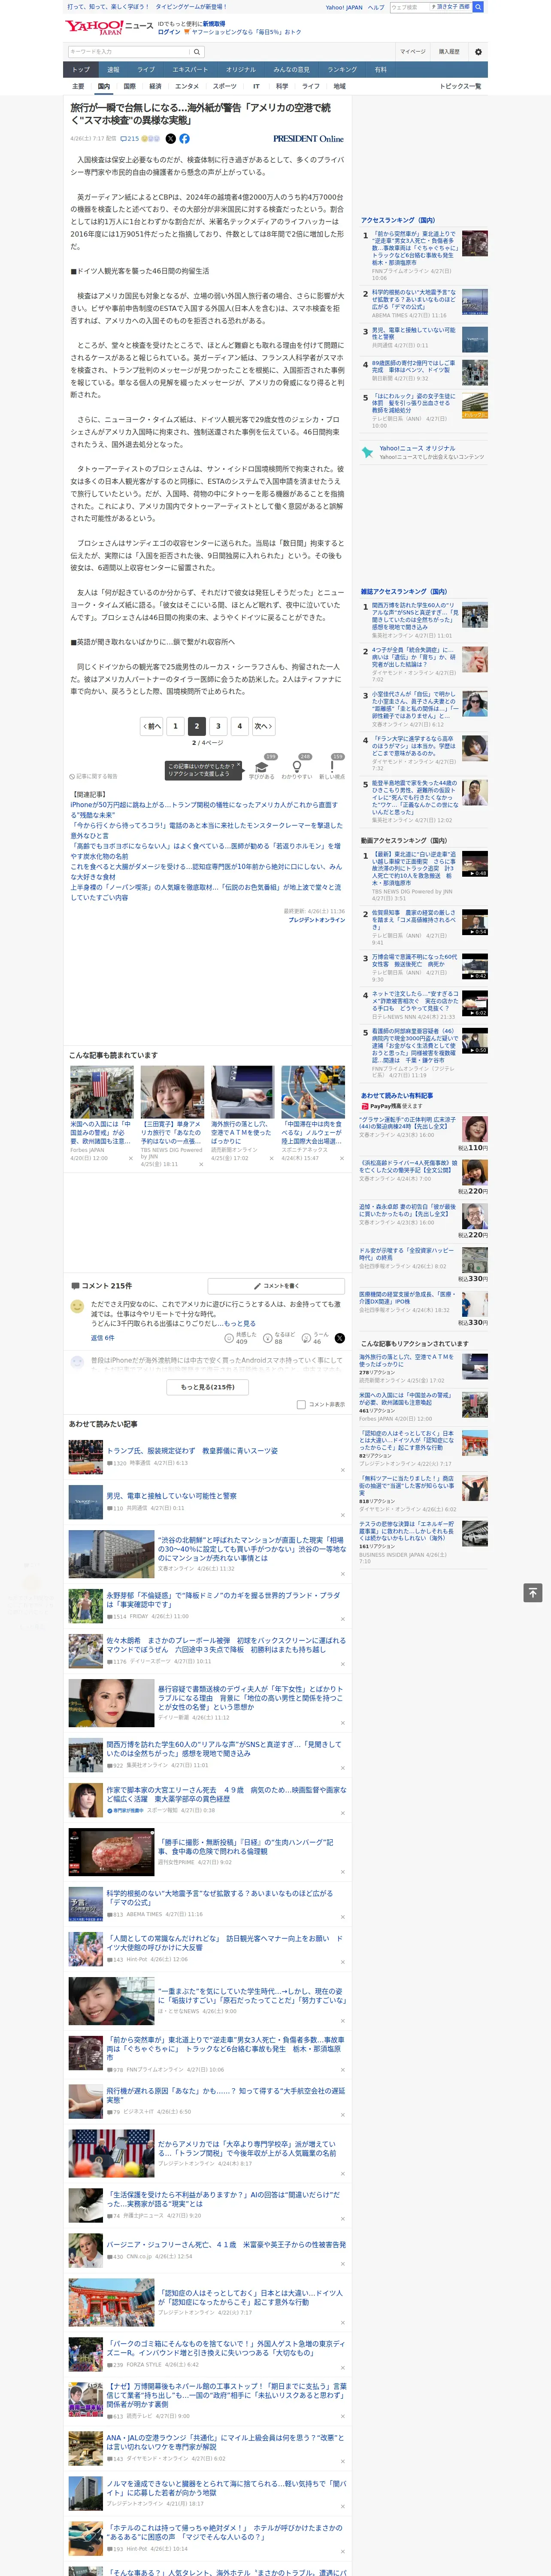Go to next page with 次へ

point(263,726)
